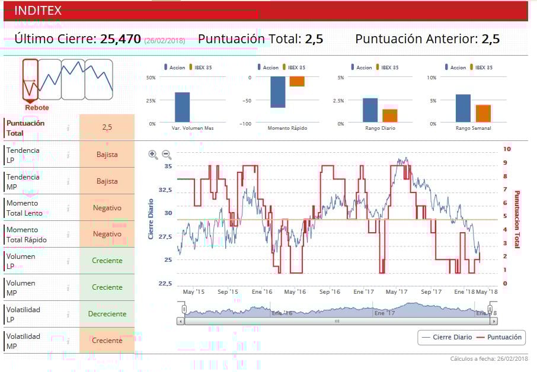Toggle Accion legend in Rango Diario chart

(362, 68)
